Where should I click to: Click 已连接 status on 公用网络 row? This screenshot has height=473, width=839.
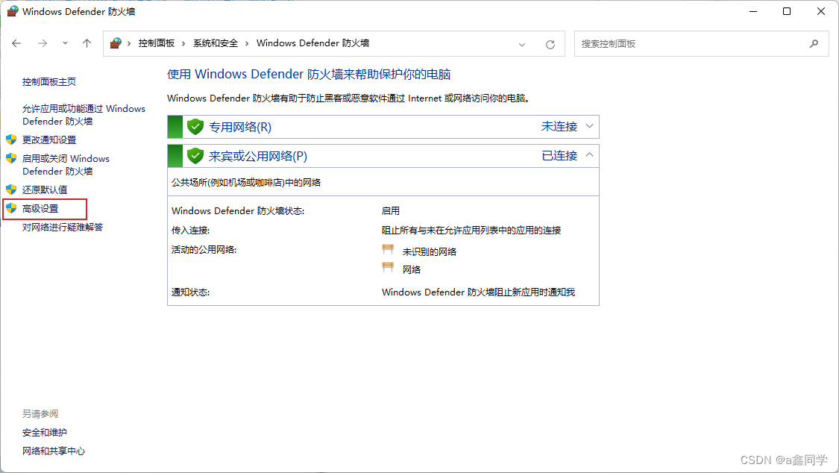[559, 156]
